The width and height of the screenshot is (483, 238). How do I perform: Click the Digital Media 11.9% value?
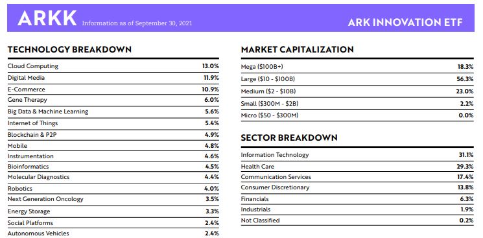coord(211,78)
